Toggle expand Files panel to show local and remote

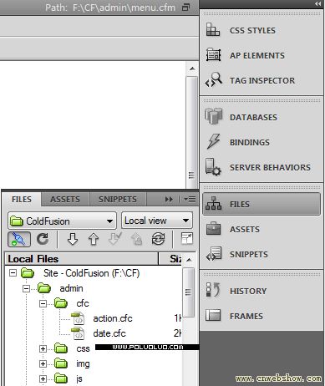point(186,239)
